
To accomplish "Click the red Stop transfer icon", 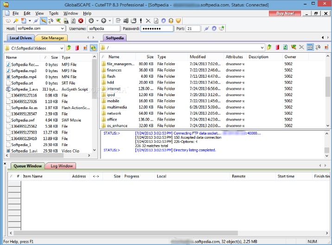I will click(81, 21).
